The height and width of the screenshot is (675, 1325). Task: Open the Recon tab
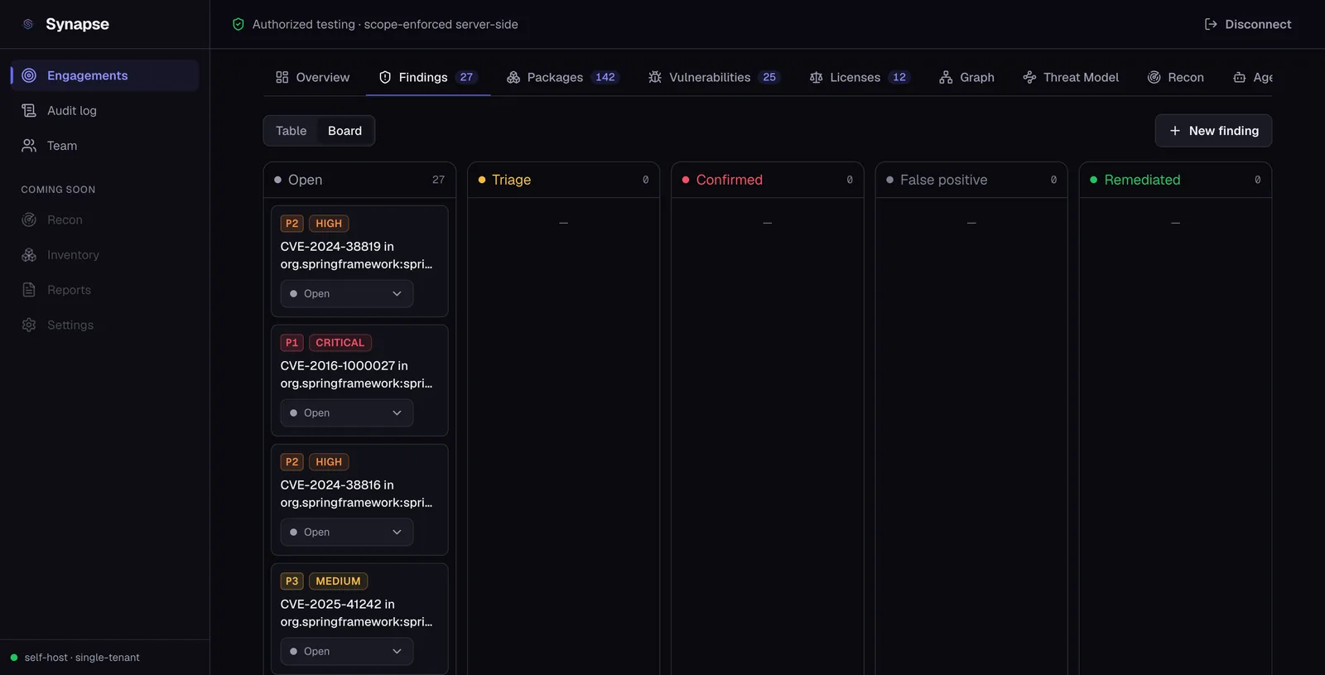(1176, 77)
